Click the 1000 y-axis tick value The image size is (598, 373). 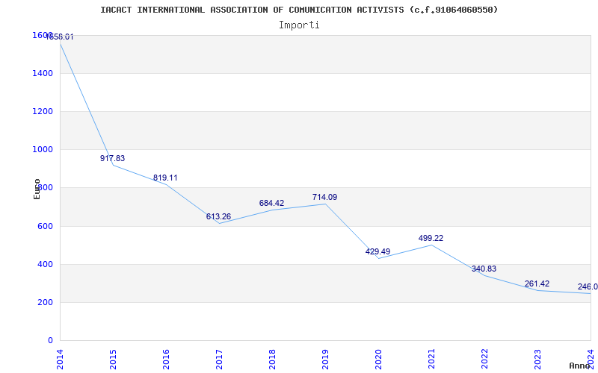pyautogui.click(x=42, y=149)
